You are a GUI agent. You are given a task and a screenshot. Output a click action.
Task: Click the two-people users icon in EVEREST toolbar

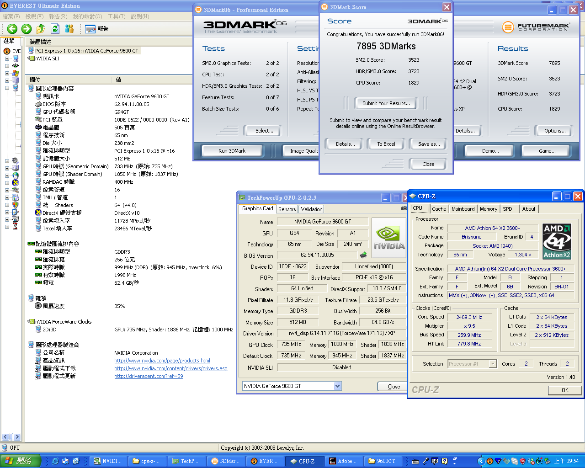69,29
